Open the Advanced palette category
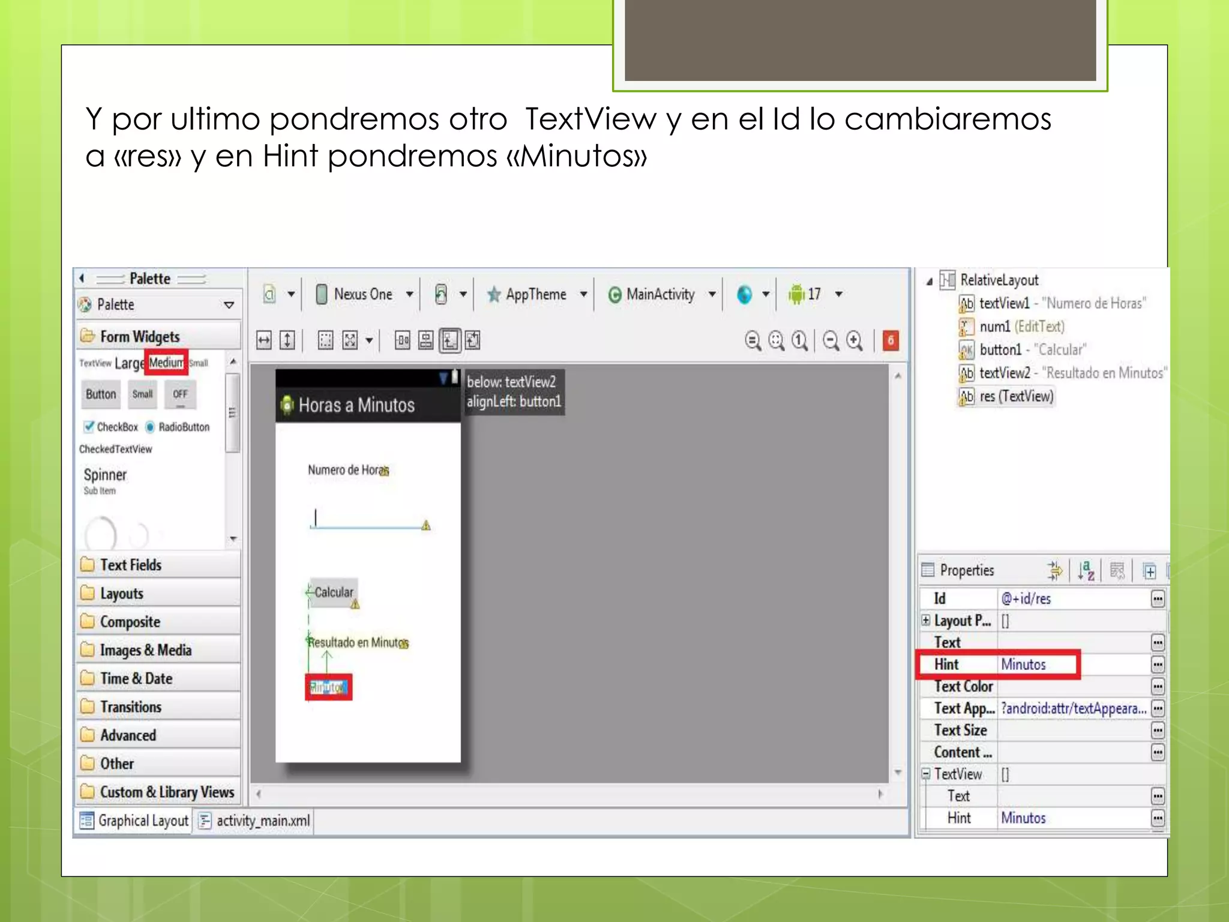 pyautogui.click(x=159, y=735)
